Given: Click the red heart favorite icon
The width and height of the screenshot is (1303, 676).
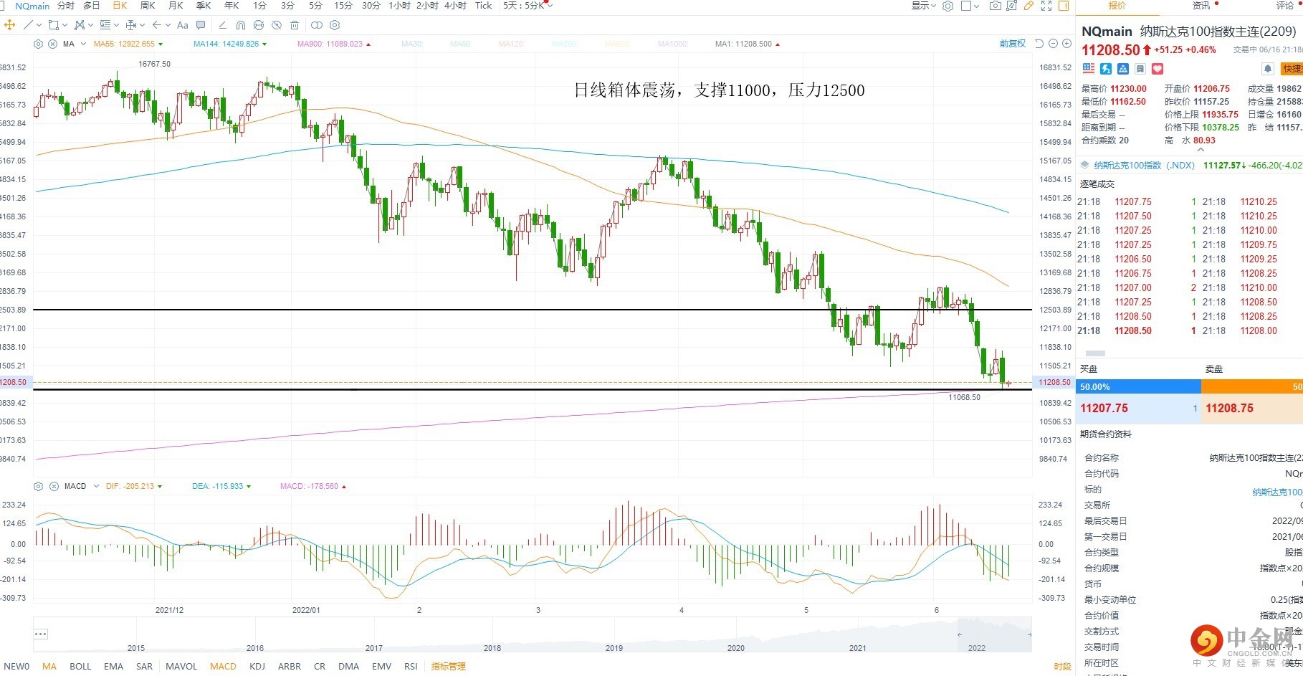Looking at the screenshot, I should [1158, 69].
